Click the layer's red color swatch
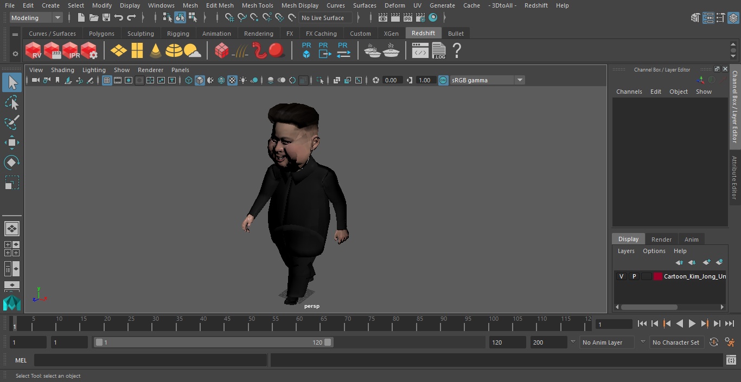 pos(658,276)
